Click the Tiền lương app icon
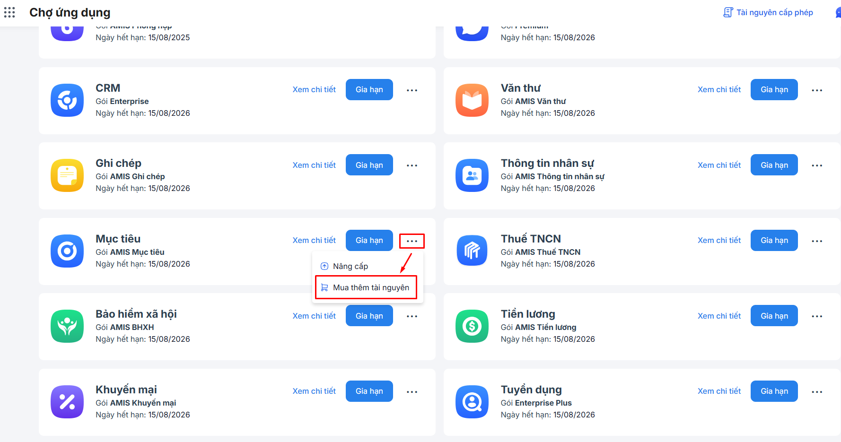Image resolution: width=841 pixels, height=442 pixels. (472, 326)
